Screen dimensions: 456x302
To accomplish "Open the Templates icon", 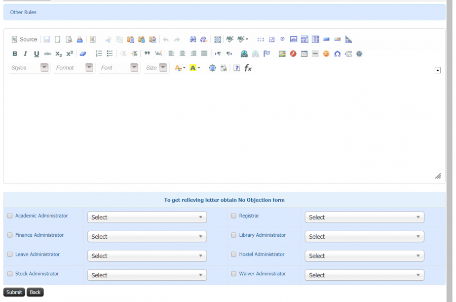I will pyautogui.click(x=93, y=39).
